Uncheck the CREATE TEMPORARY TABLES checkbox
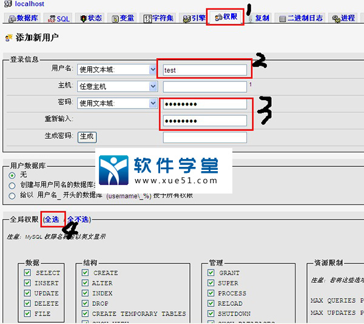This screenshot has width=364, height=324. pyautogui.click(x=86, y=314)
